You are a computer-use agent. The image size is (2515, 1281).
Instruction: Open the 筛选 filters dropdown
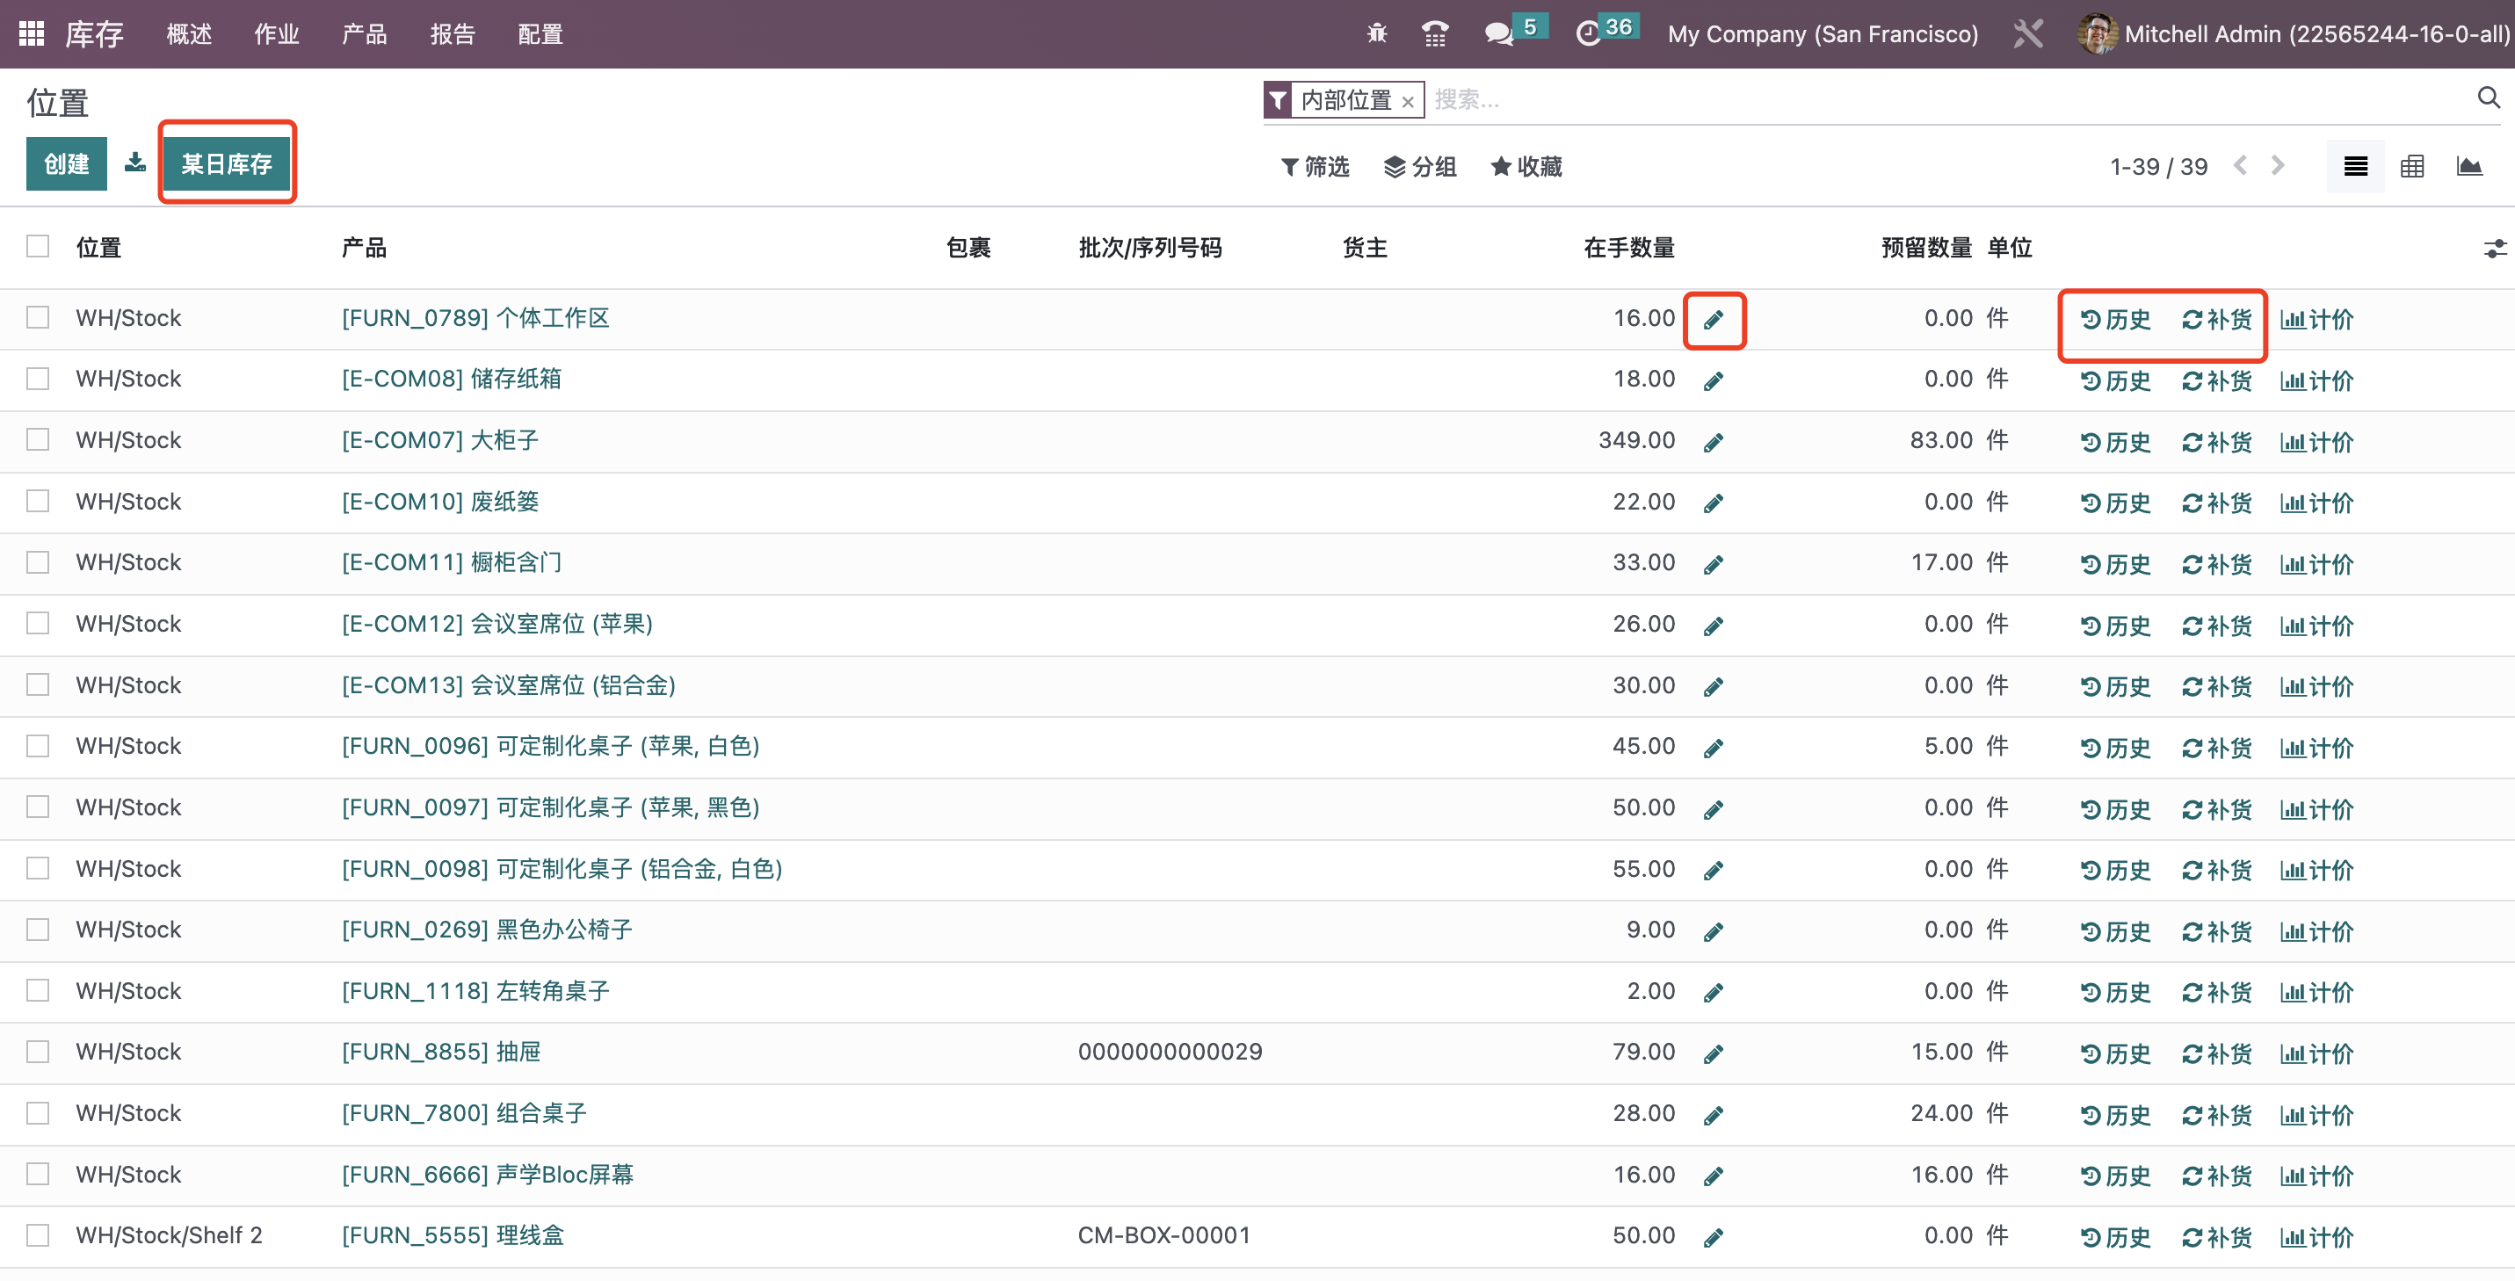coord(1314,167)
